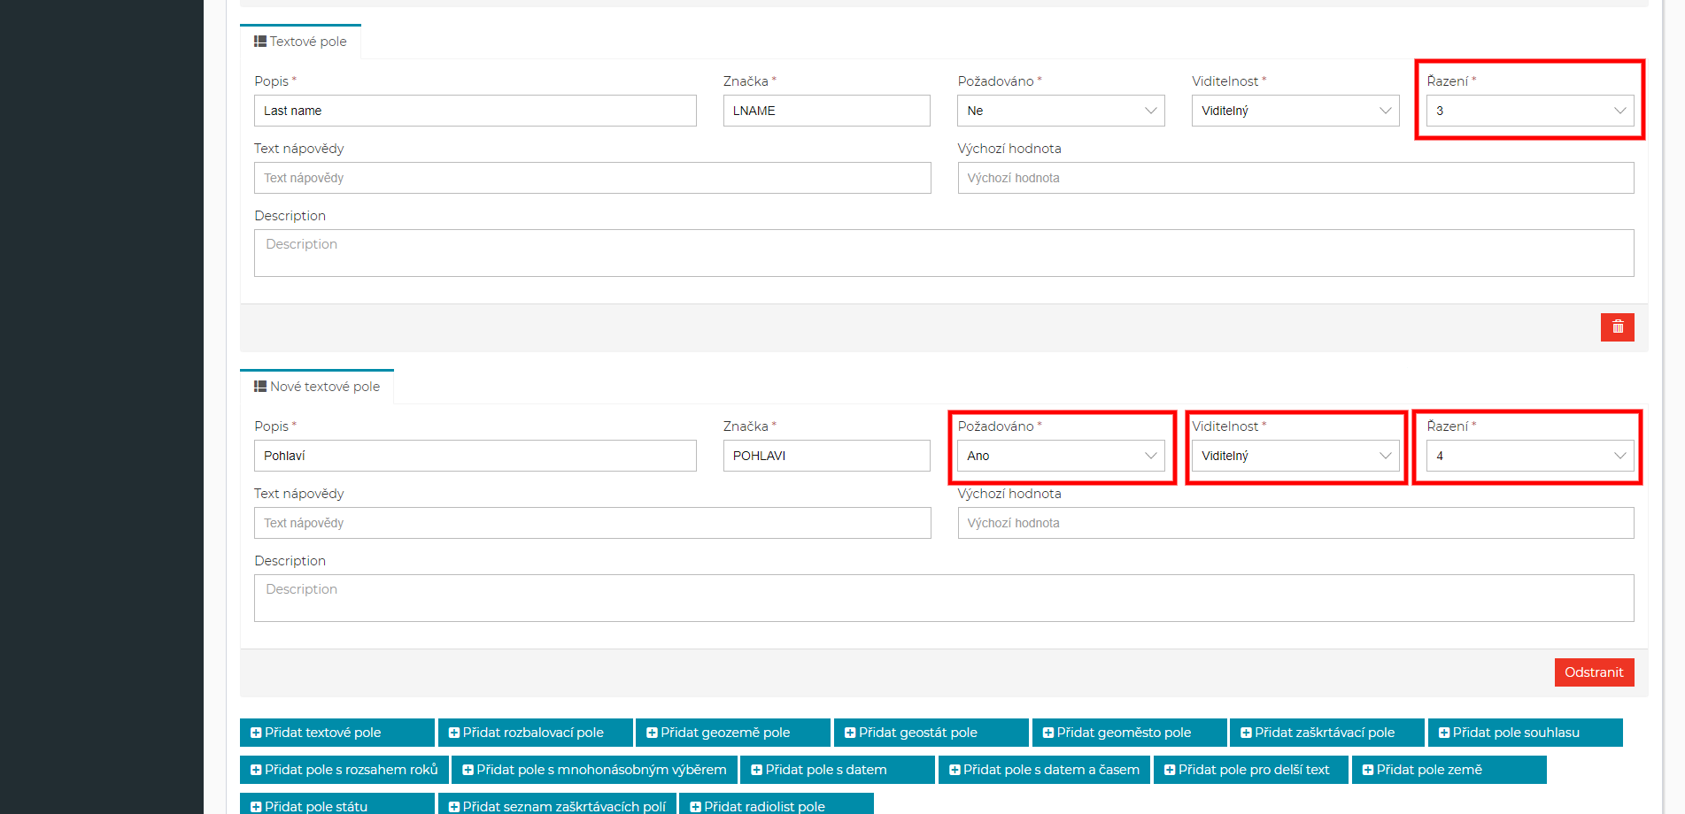Click the Textové pole tab icon

tap(260, 42)
